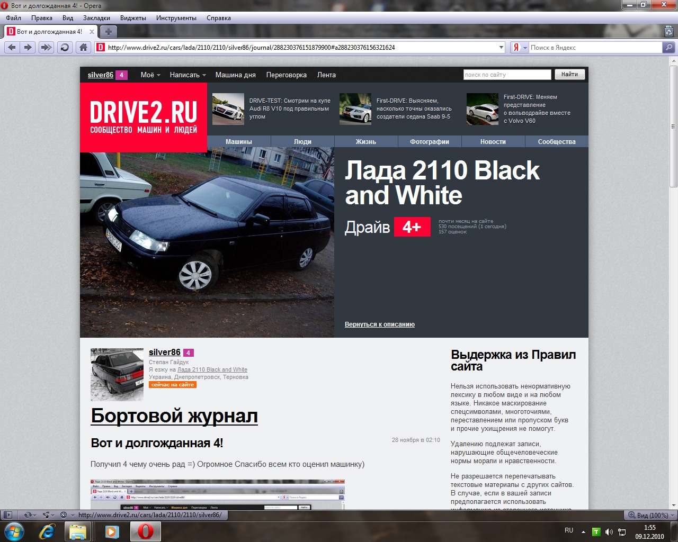Open 'Лада 2110 Black and White' profile link
The height and width of the screenshot is (542, 678).
click(x=212, y=369)
